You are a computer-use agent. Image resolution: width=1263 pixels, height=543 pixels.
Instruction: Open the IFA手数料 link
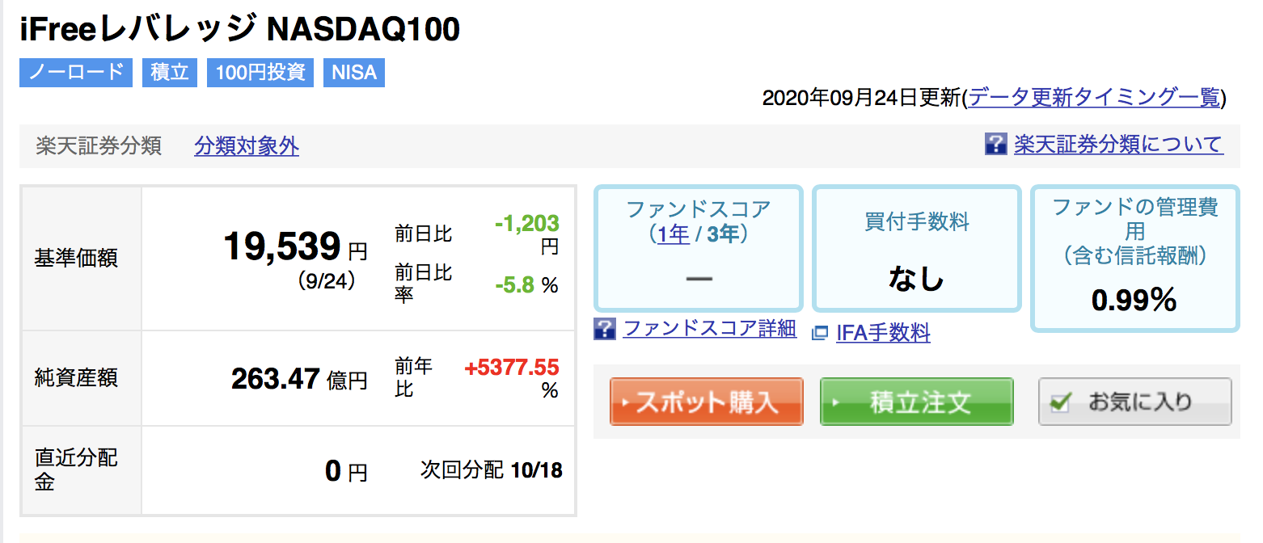pos(883,332)
